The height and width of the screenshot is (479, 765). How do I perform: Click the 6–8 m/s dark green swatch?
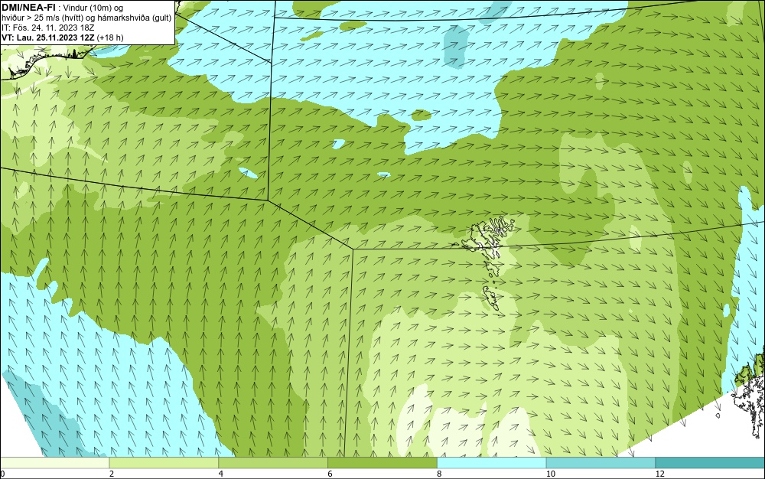click(382, 463)
